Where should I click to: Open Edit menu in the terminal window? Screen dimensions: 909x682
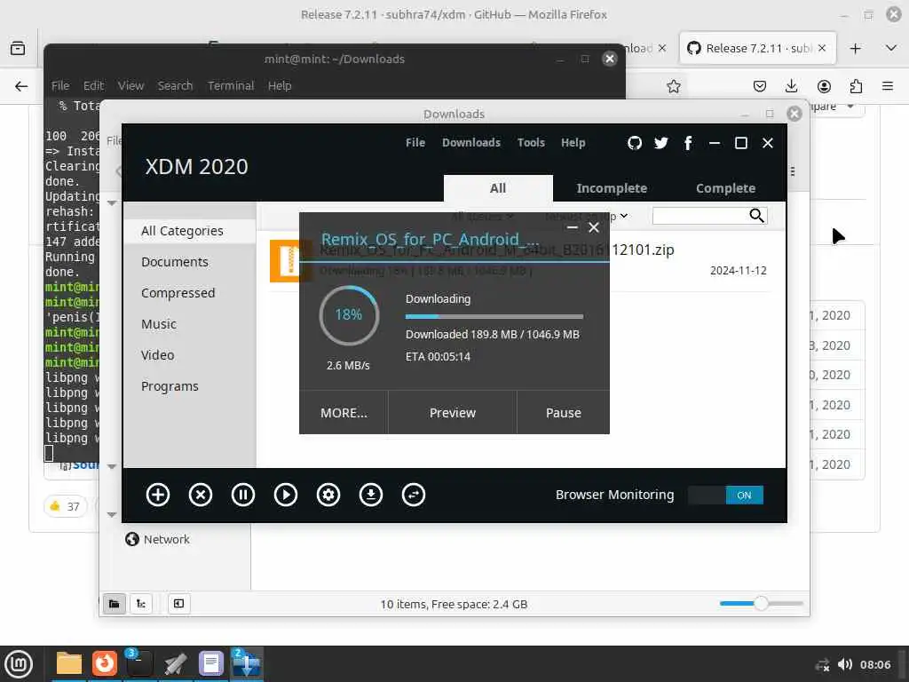click(93, 86)
